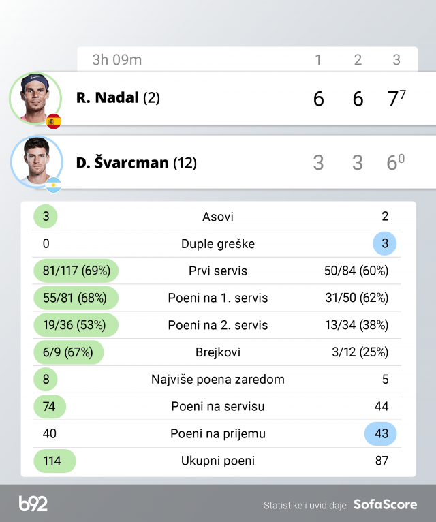The image size is (436, 522).
Task: Click Švarcman's blue 43 return points badge
Action: point(381,434)
